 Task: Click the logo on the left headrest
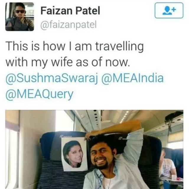(x=66, y=136)
